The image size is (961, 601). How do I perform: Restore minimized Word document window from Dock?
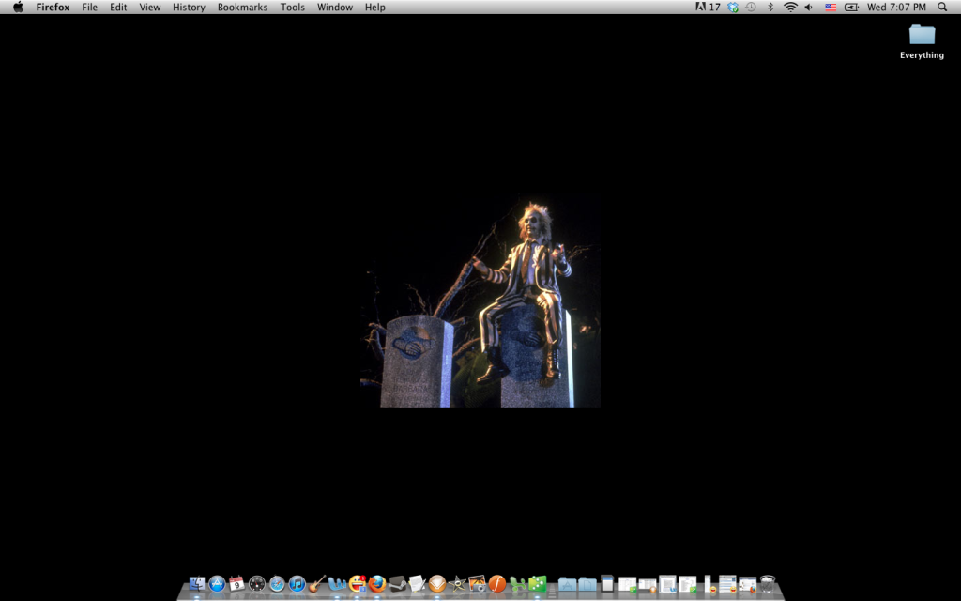(x=668, y=583)
